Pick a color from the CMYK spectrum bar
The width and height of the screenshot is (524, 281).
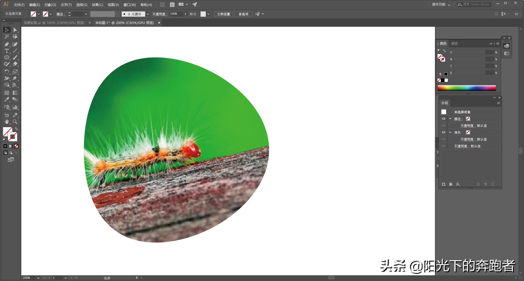point(467,88)
